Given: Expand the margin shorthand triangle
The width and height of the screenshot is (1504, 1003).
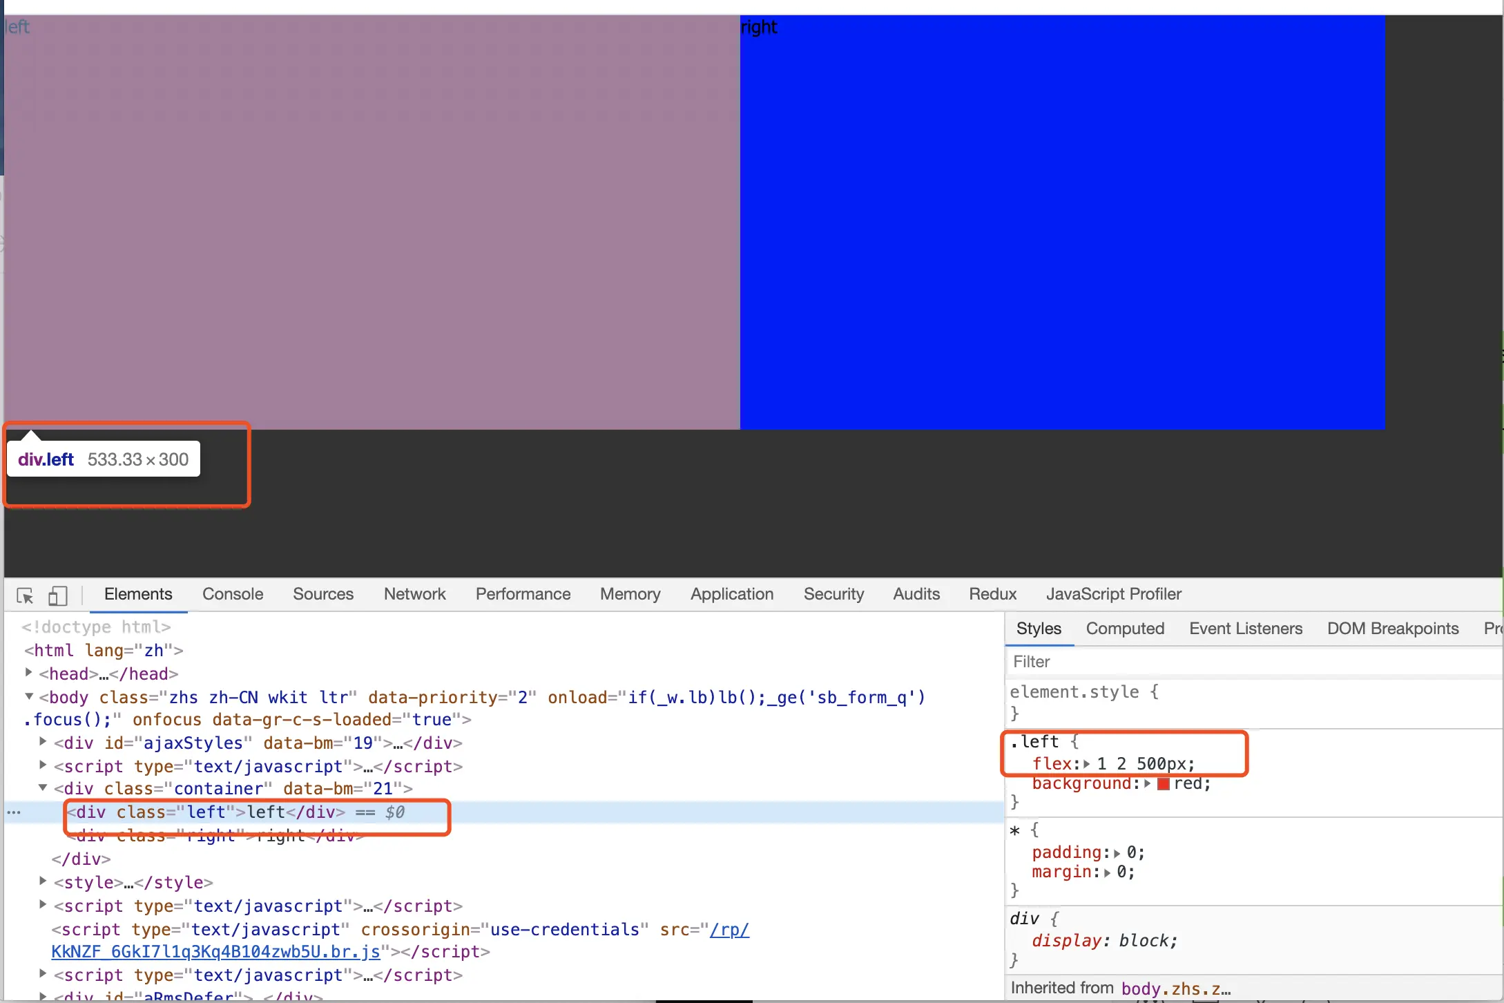Looking at the screenshot, I should click(x=1107, y=873).
